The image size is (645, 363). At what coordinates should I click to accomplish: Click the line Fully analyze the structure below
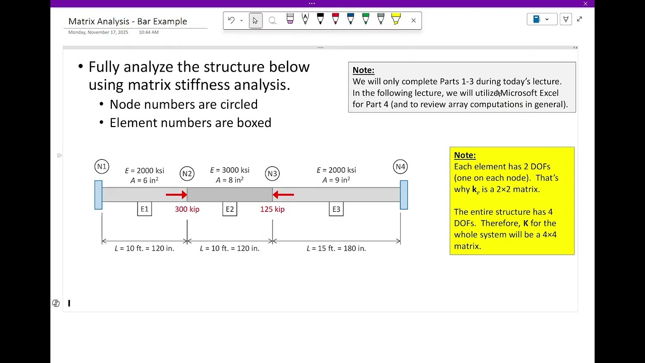[x=199, y=67]
